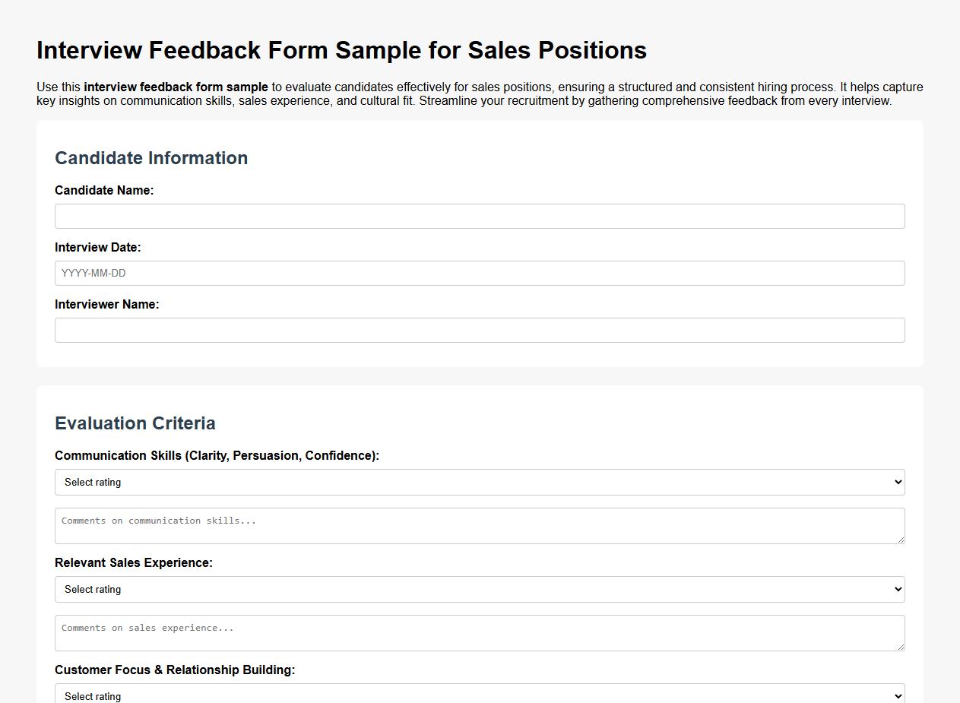Click the Evaluation Criteria heading

pyautogui.click(x=135, y=423)
